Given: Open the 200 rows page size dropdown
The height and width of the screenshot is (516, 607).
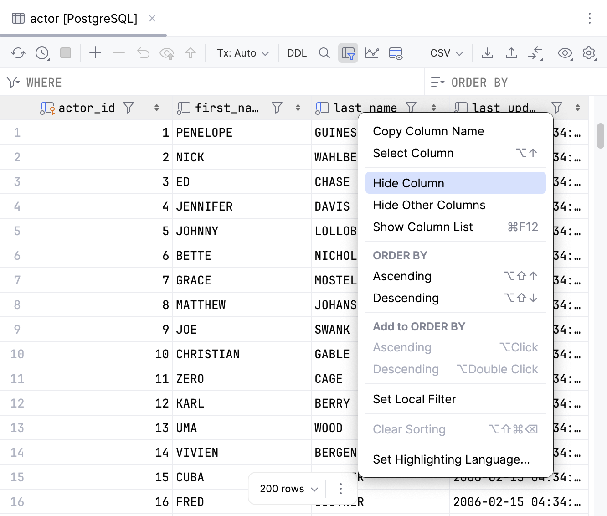Looking at the screenshot, I should (287, 488).
